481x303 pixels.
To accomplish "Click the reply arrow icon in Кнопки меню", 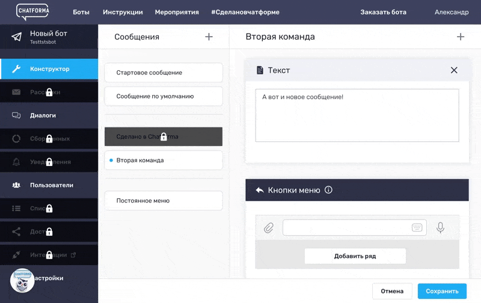I will [x=260, y=190].
